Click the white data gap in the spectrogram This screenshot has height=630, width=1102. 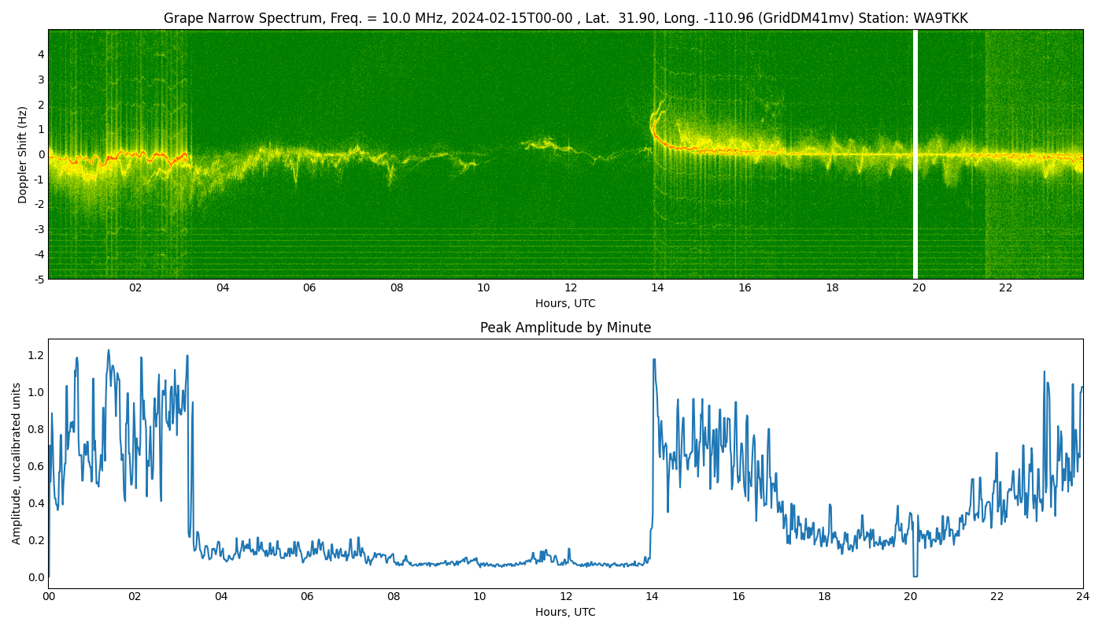915,154
